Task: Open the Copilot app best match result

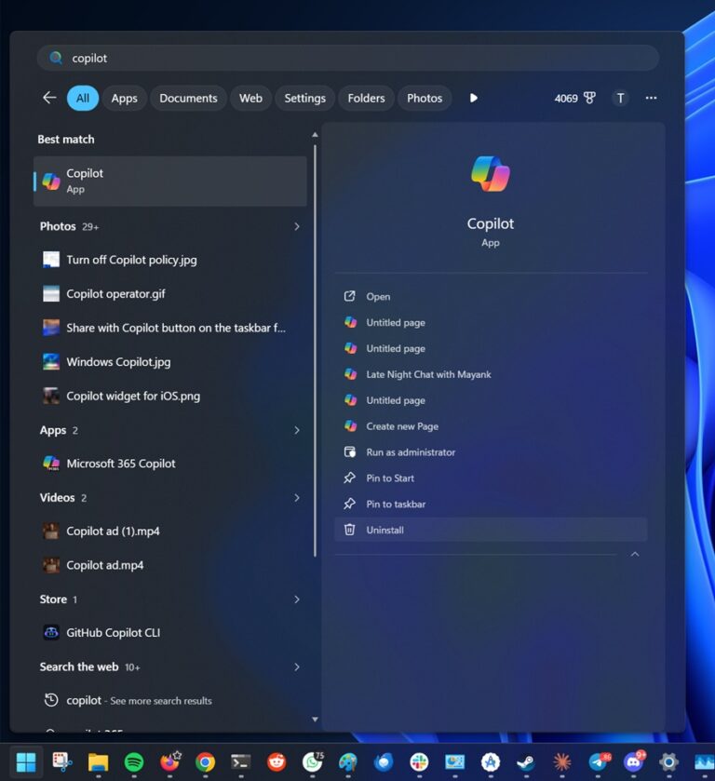Action: click(170, 182)
